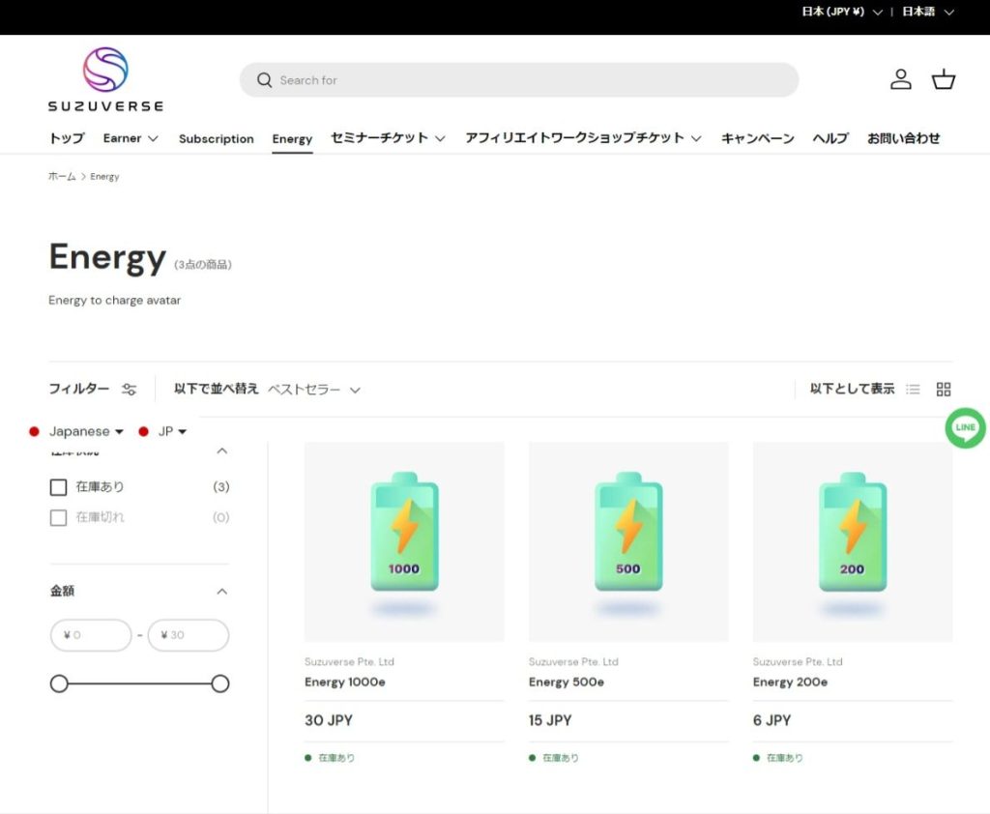Open the 日本 (JPY ¥) currency selector
Viewport: 990px width, 814px height.
(x=841, y=13)
